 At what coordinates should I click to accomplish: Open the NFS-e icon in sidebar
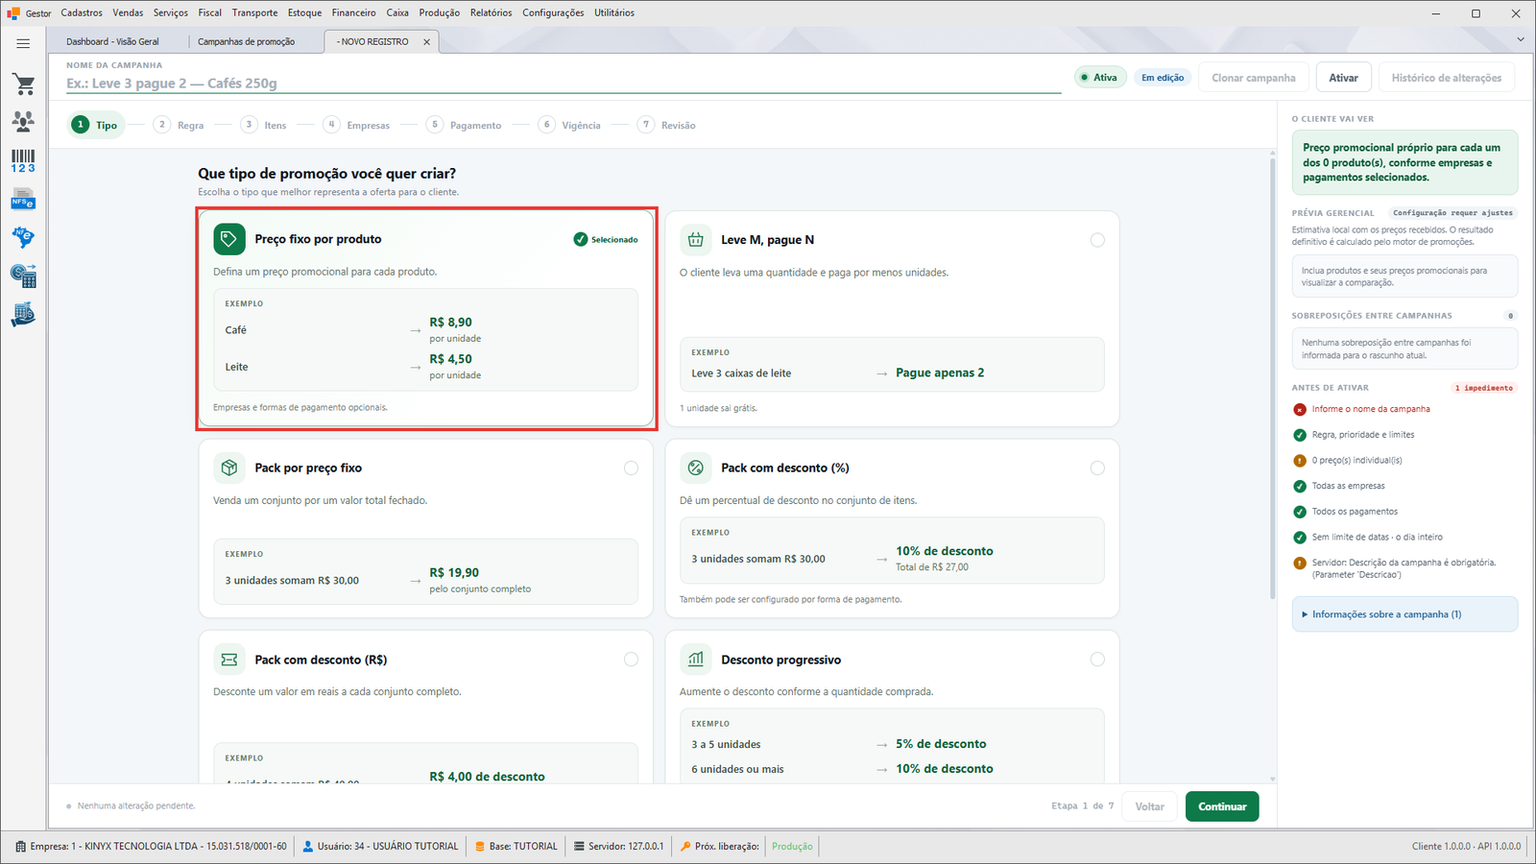[23, 200]
